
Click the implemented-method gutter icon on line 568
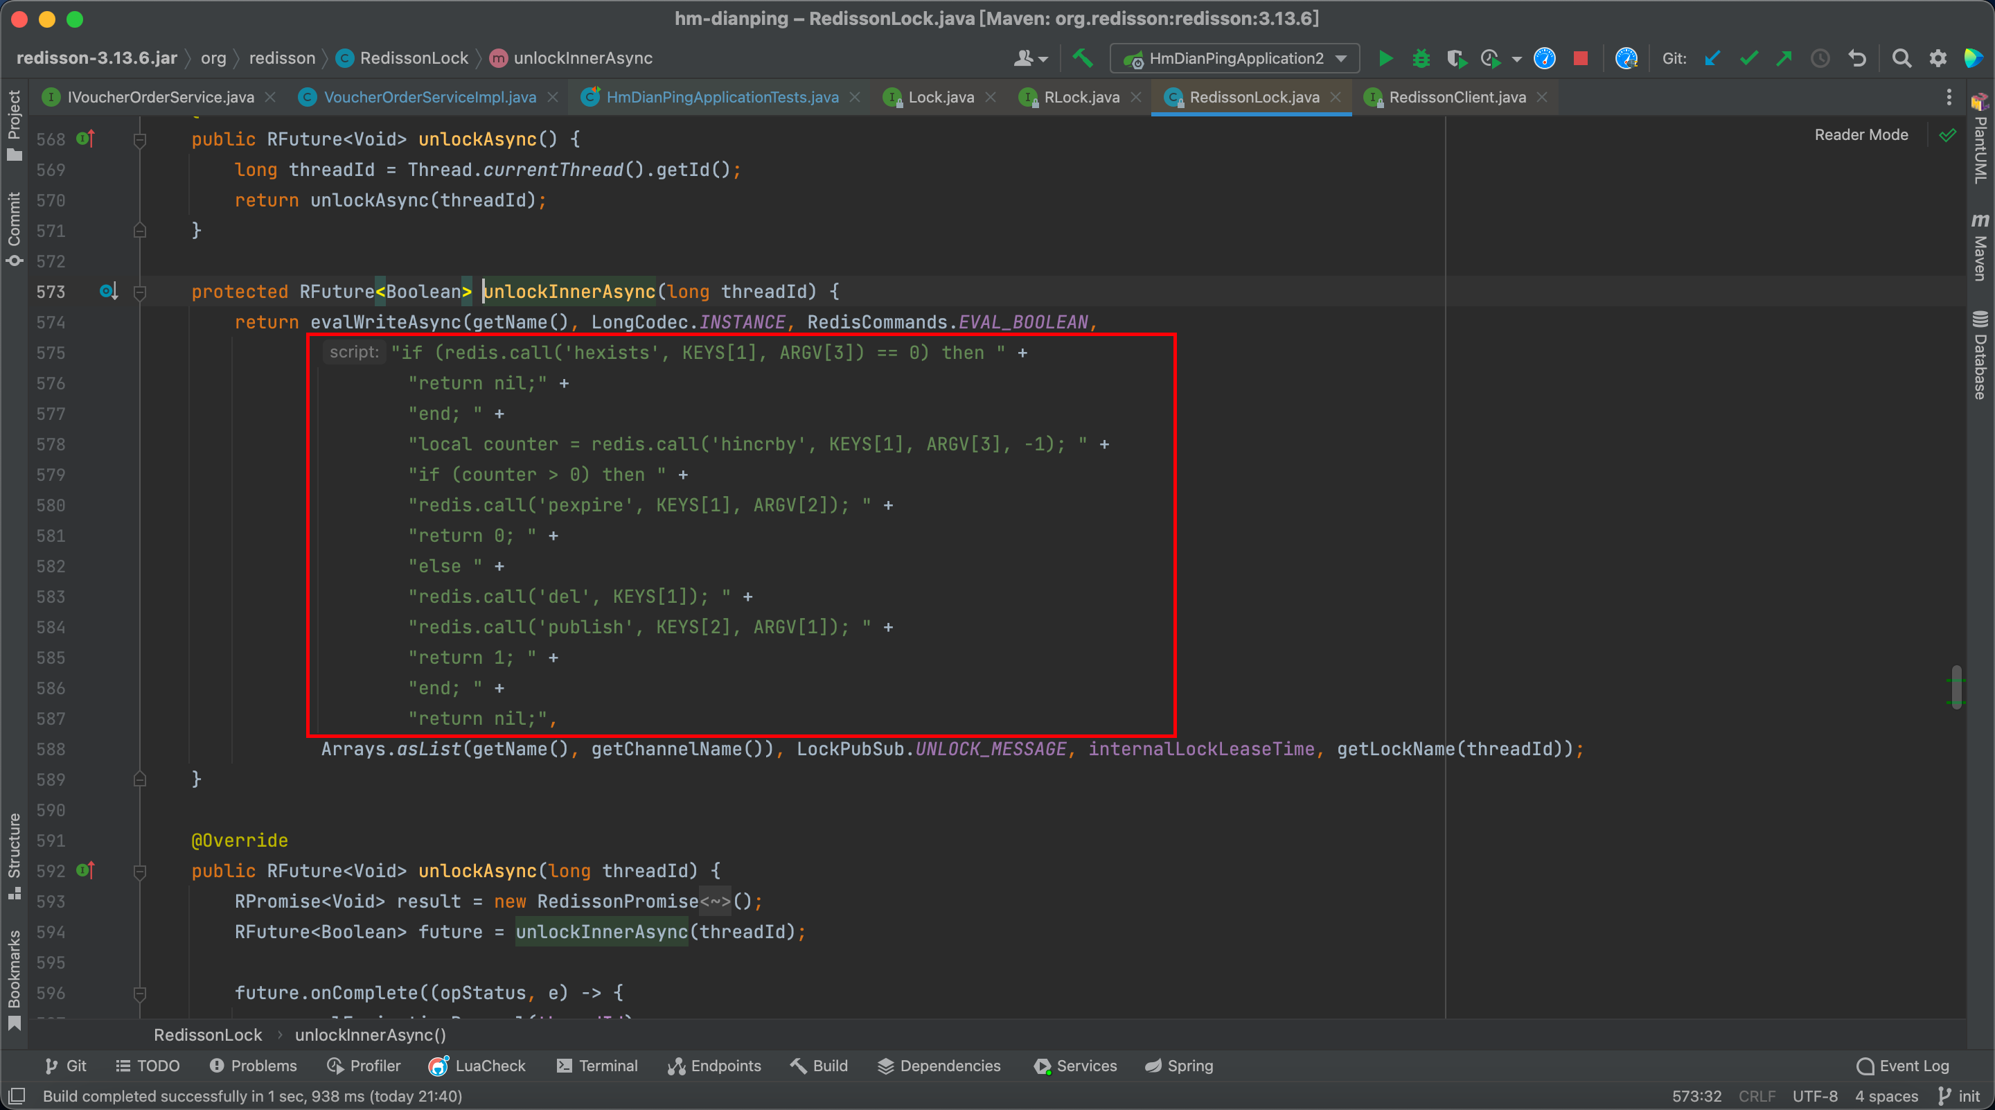coord(85,139)
